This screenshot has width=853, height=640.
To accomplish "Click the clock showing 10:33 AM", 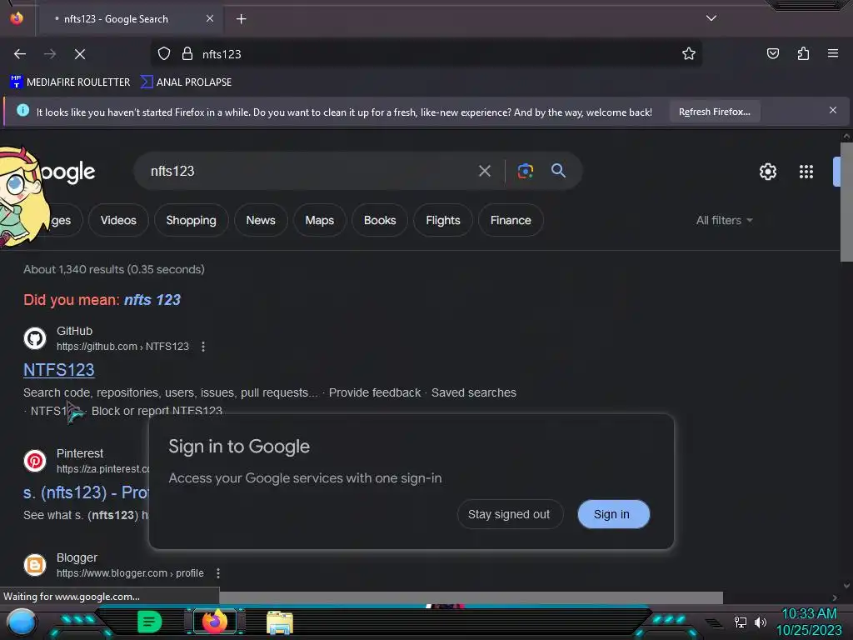I will click(x=809, y=614).
